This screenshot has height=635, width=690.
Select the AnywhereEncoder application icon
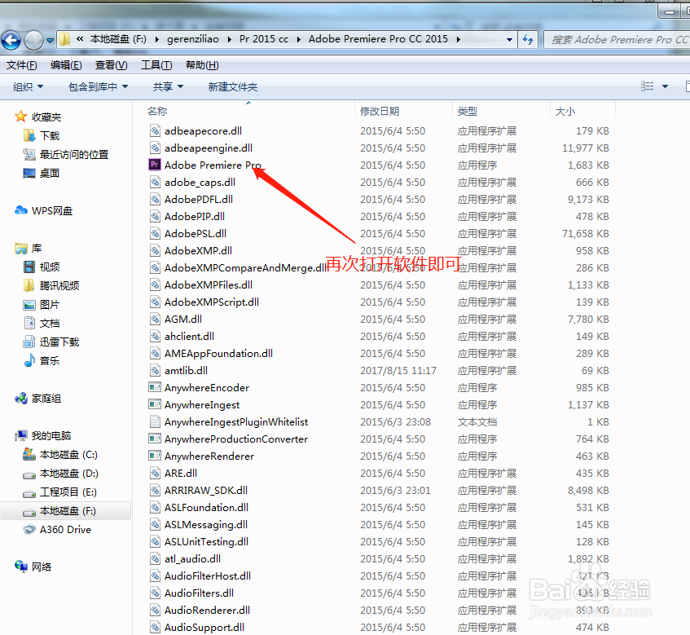(x=155, y=387)
